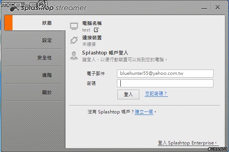
Task: Click the 建立一個 account link
Action: coord(144,112)
